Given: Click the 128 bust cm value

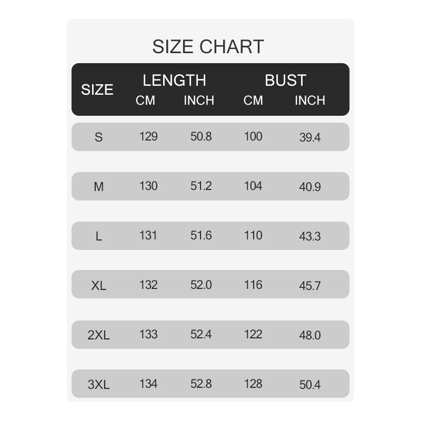Looking at the screenshot, I should (x=253, y=384).
